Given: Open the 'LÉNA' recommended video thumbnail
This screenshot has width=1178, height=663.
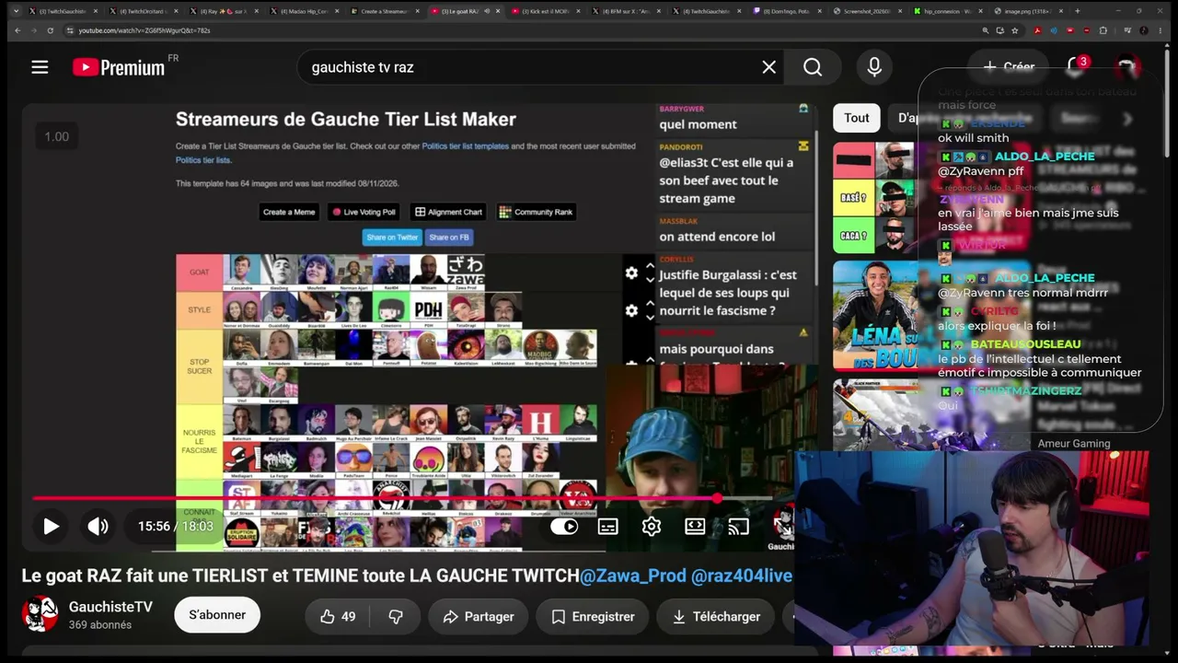Looking at the screenshot, I should pyautogui.click(x=876, y=315).
